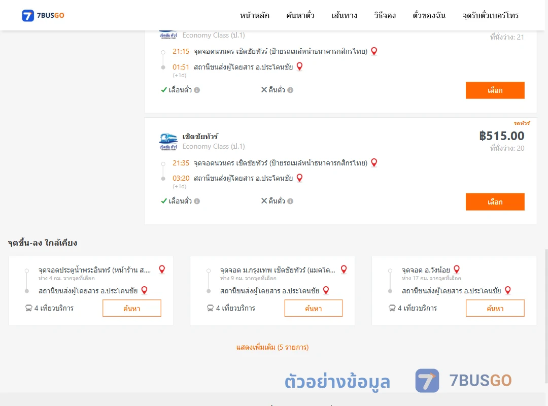This screenshot has width=548, height=406.
Task: Click destination map pin in the ม.กรุงเทพ card
Action: click(326, 290)
